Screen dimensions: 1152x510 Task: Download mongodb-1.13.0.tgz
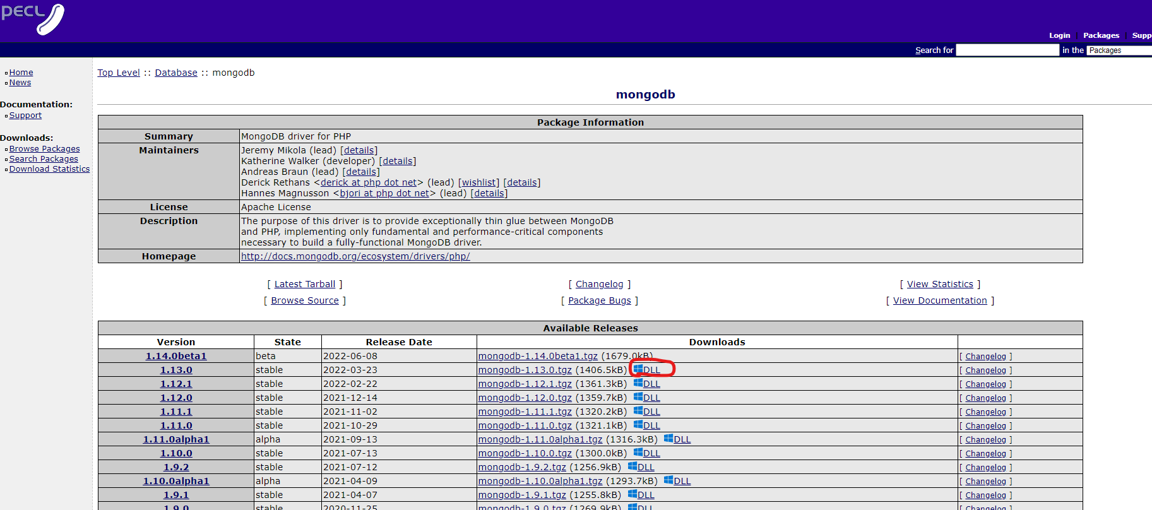click(x=525, y=370)
